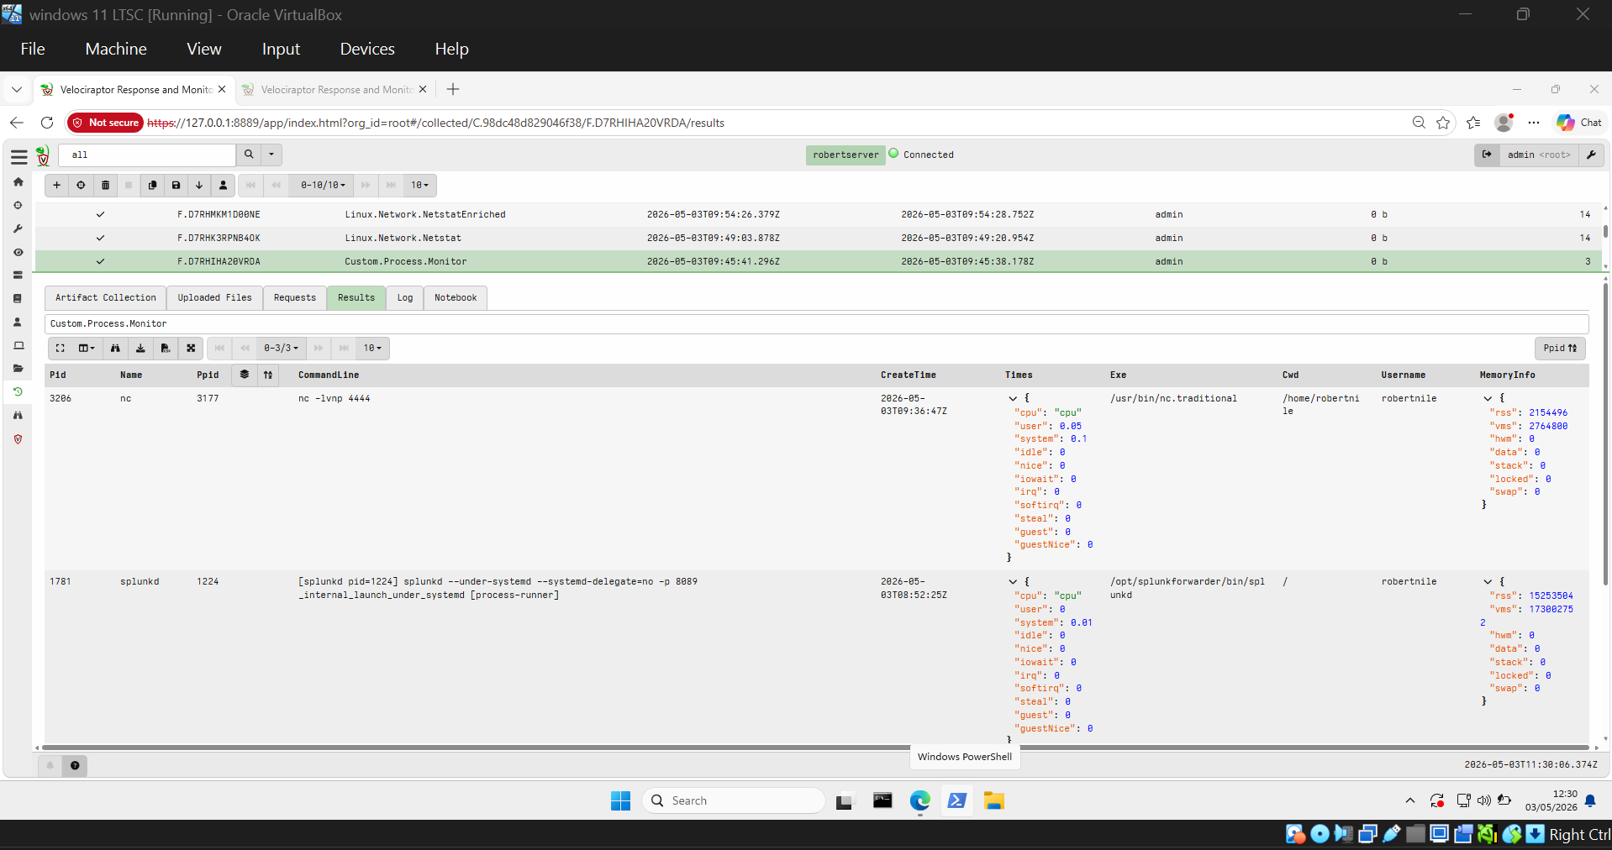Open the 0-10/10 page range dropdown

click(323, 185)
